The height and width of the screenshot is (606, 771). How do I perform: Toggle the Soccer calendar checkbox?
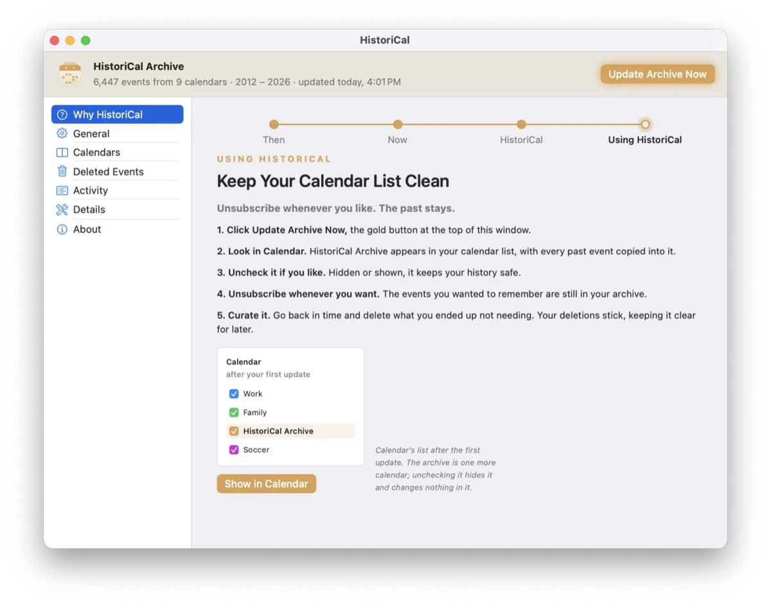[x=234, y=450]
